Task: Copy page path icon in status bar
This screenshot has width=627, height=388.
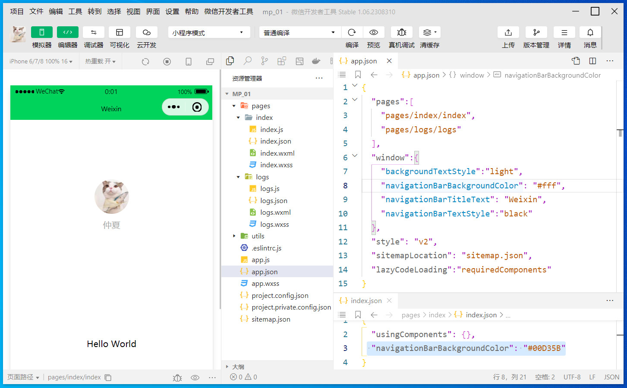Action: click(x=108, y=378)
